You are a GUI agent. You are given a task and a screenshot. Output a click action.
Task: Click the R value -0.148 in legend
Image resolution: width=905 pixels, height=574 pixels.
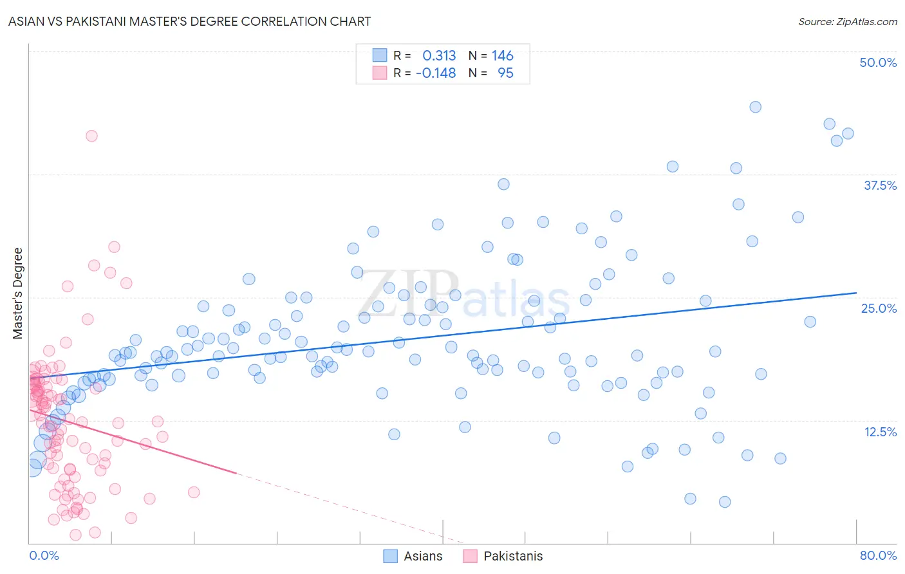pos(436,73)
